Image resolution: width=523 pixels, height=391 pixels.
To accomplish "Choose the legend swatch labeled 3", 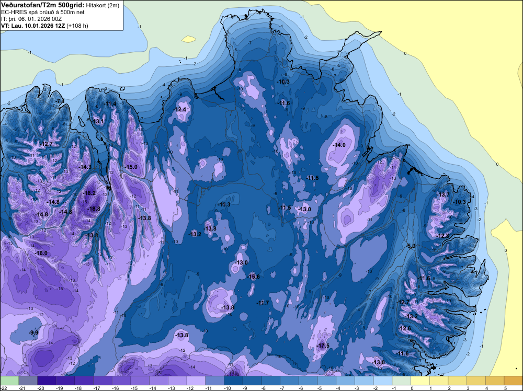I will click(476, 381).
